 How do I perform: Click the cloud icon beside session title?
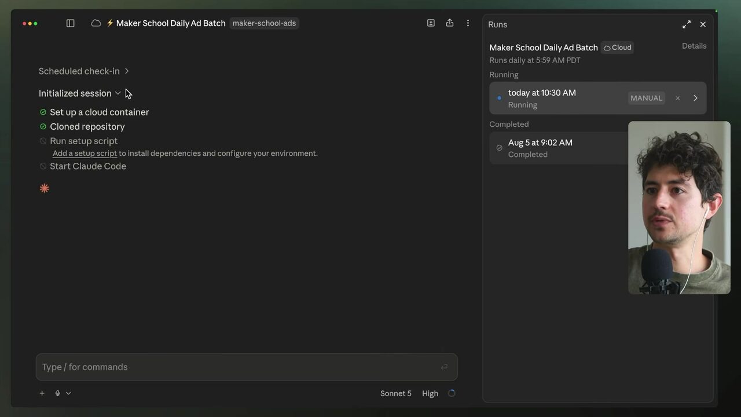click(96, 23)
